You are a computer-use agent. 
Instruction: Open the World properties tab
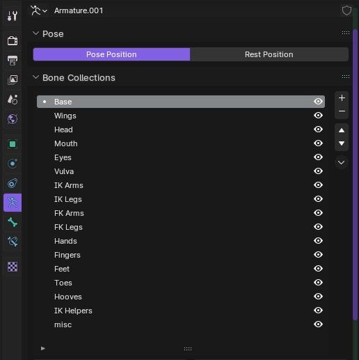(x=13, y=119)
